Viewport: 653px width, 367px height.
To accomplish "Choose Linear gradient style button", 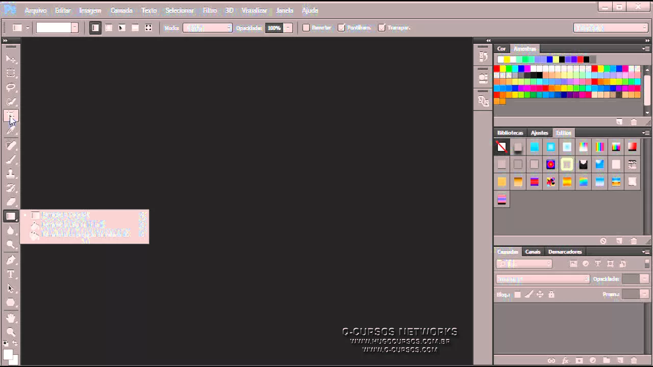I will pyautogui.click(x=95, y=28).
